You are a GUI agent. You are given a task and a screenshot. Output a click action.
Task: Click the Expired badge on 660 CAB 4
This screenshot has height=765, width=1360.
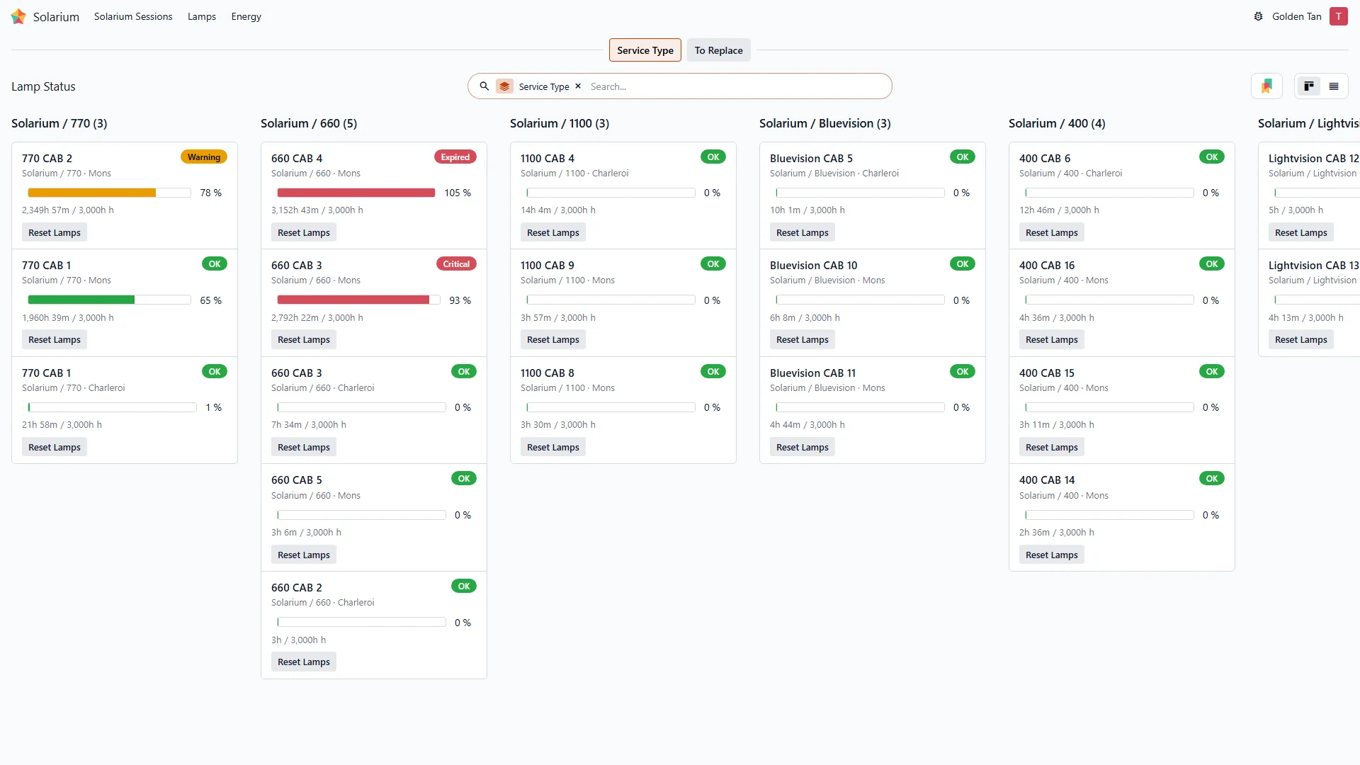coord(455,157)
